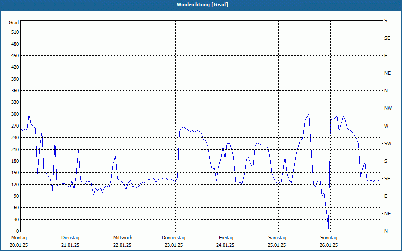
Task: Click the SE compass label beside the 480 gridline
Action: [387, 38]
